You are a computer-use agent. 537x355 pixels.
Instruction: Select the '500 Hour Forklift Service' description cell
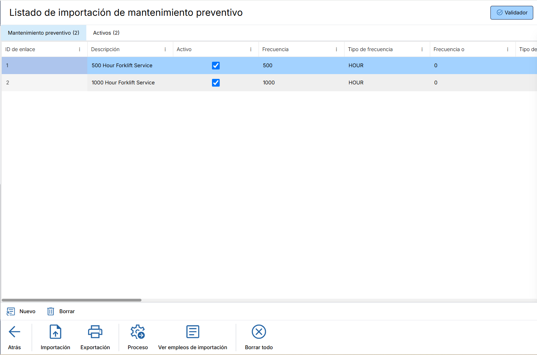[130, 66]
